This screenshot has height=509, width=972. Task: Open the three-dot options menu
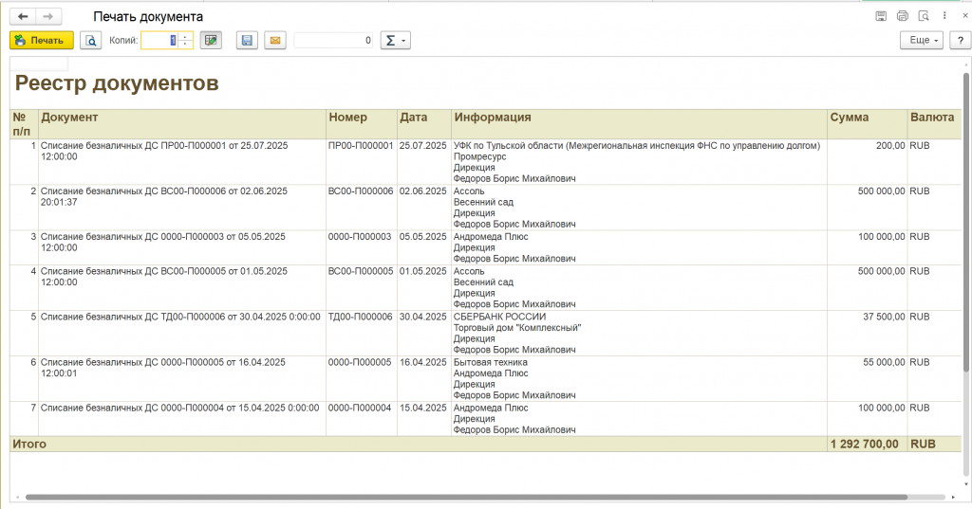click(x=944, y=16)
